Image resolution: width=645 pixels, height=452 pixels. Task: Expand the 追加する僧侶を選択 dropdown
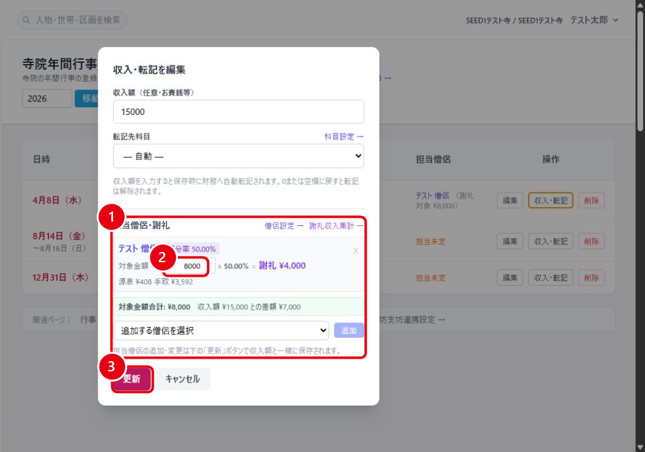pos(221,330)
